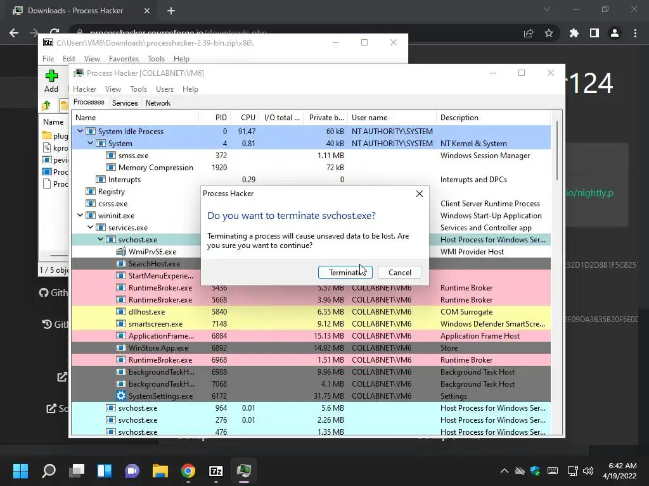Click the SystemSettings.exe gear icon
This screenshot has height=486, width=649.
tap(121, 396)
